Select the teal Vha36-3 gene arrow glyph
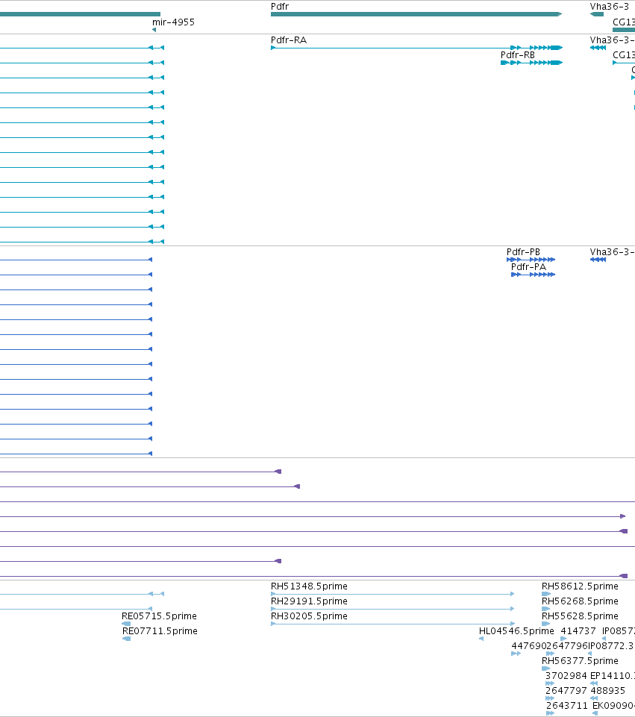This screenshot has width=635, height=717. coord(597,14)
